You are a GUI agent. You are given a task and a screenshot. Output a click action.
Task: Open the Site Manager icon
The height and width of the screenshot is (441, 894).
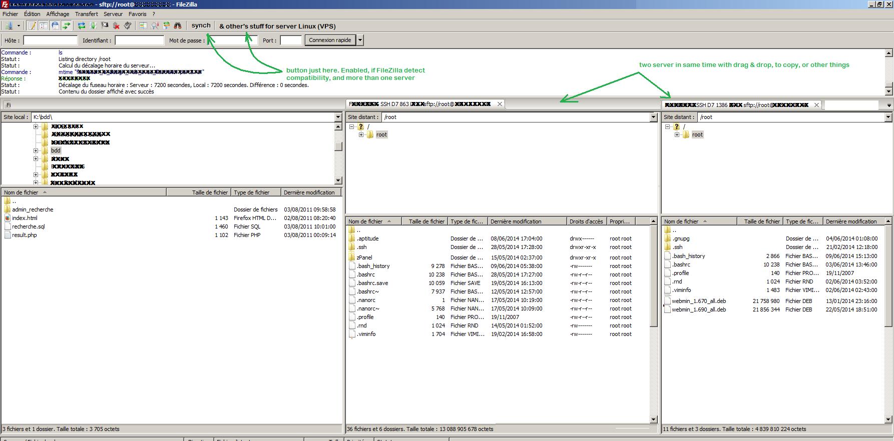point(9,25)
